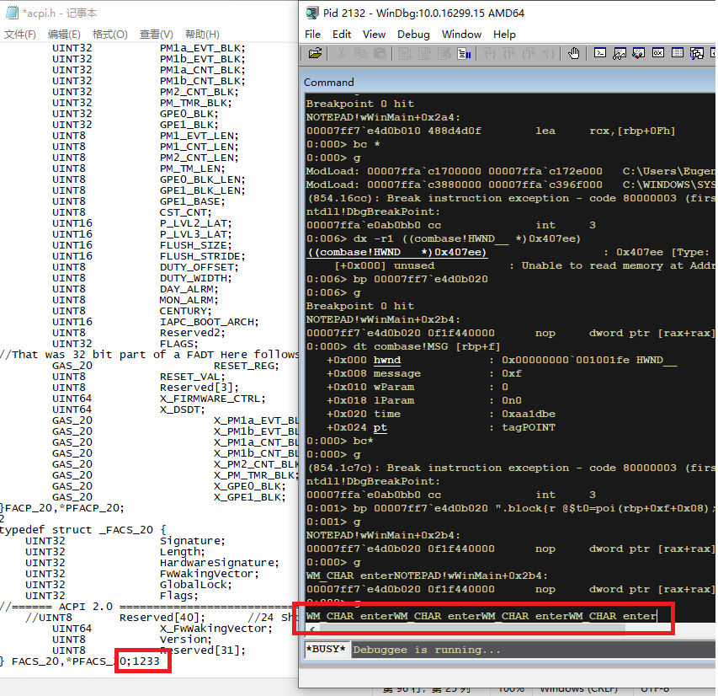Click the underlined hwnd field link
This screenshot has height=696, width=718.
pyautogui.click(x=386, y=360)
